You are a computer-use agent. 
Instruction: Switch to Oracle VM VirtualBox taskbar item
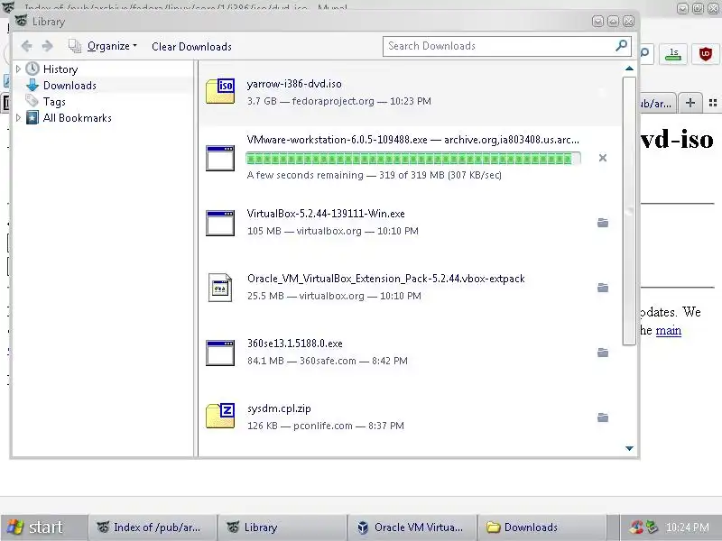pos(412,527)
